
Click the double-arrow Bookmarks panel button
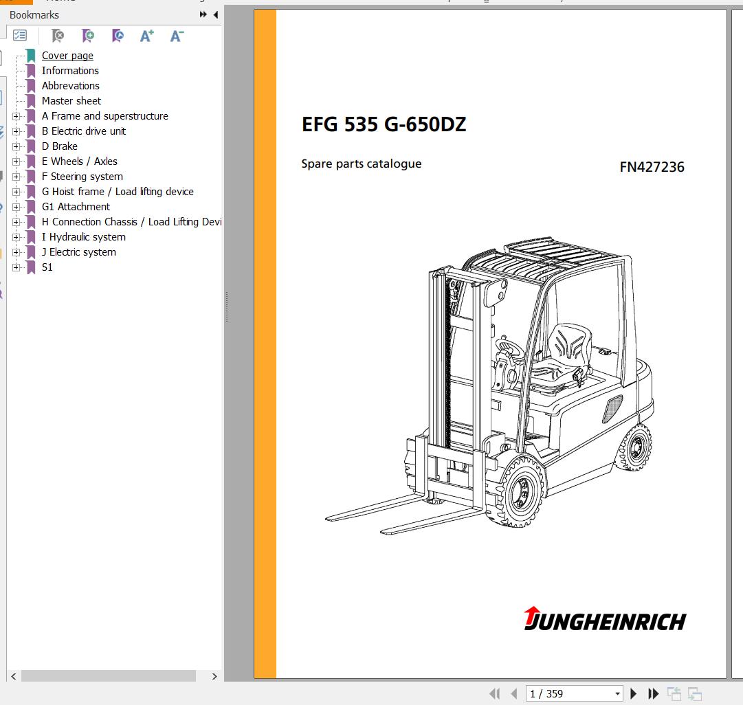(203, 14)
